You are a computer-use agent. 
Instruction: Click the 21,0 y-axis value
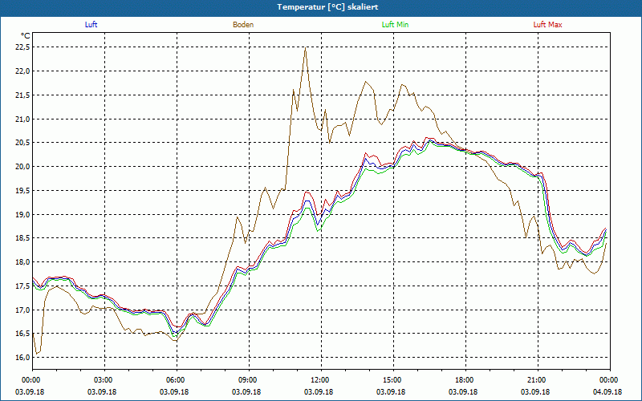(x=22, y=119)
